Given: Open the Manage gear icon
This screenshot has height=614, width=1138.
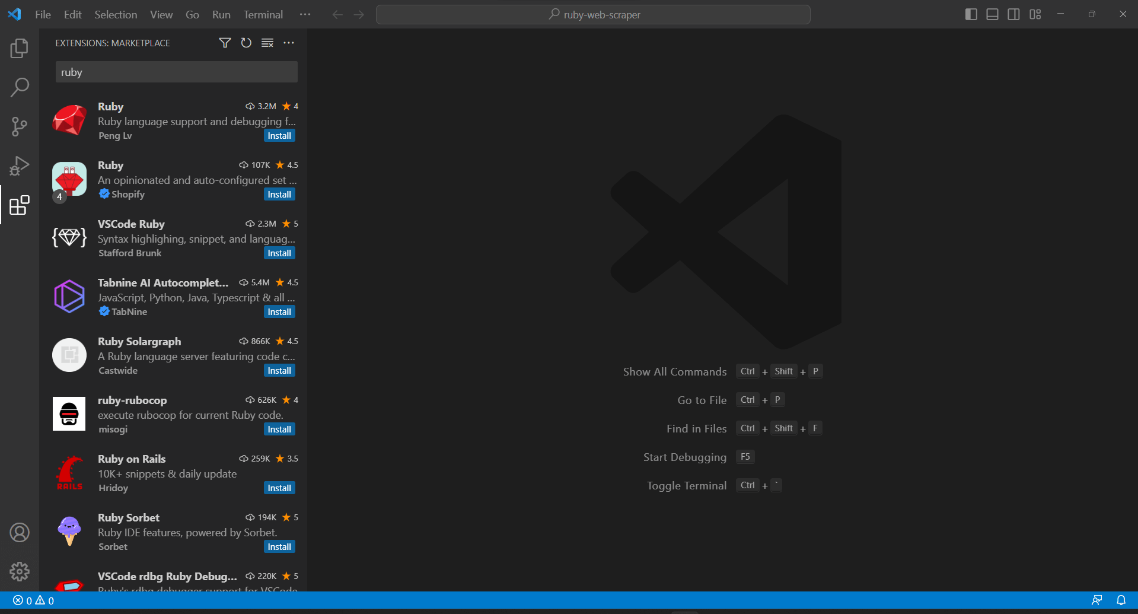Looking at the screenshot, I should (20, 571).
